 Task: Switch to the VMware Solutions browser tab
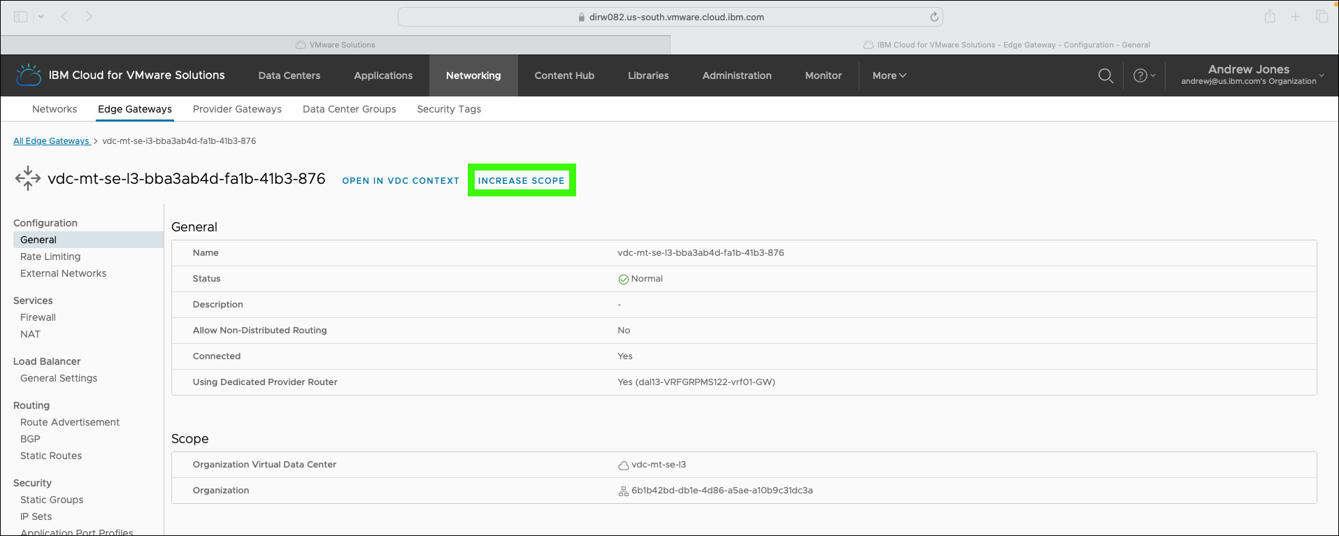336,45
